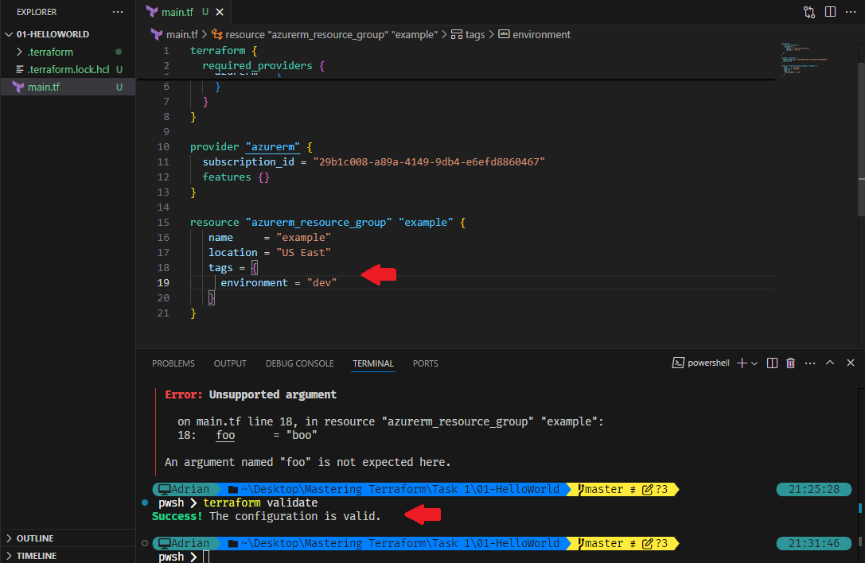Maximize the panel with the chevron-up icon

(830, 363)
